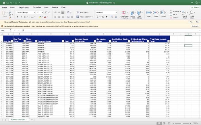Open the Clear dropdown
This screenshot has height=125, width=201.
[174, 18]
